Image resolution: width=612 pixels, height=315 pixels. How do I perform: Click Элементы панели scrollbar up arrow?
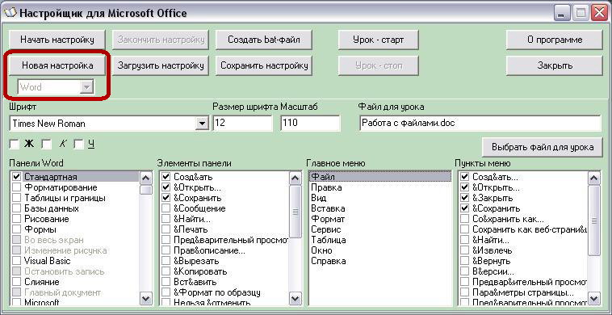296,178
